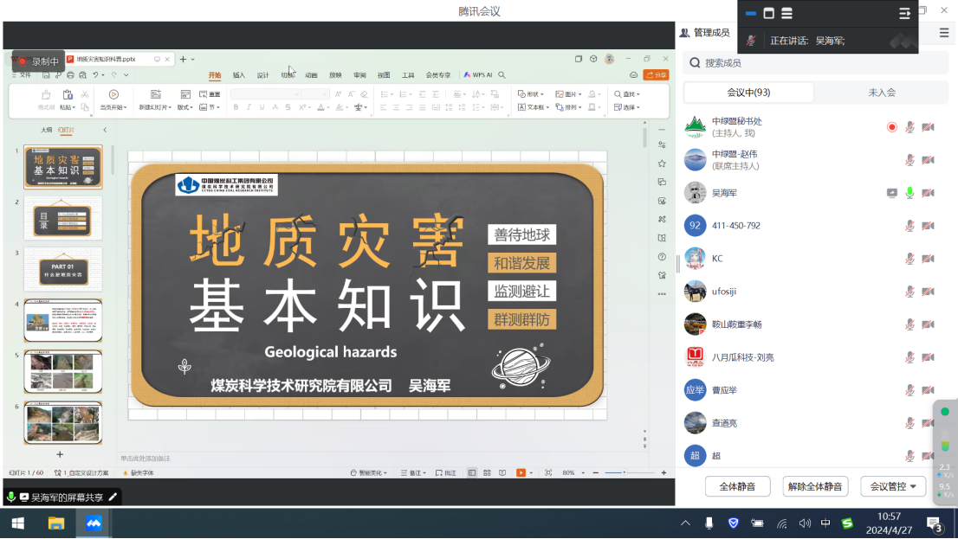958x539 pixels.
Task: Click the volume speaker icon in system tray
Action: [805, 523]
